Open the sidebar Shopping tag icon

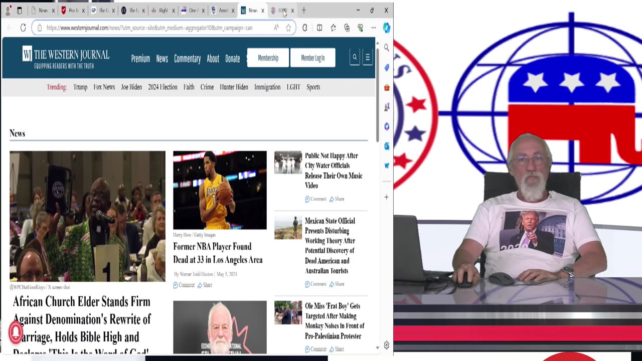(387, 68)
